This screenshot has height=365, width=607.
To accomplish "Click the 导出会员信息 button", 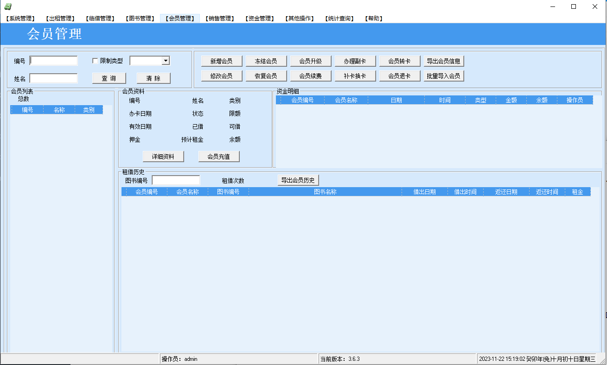I will tap(444, 61).
